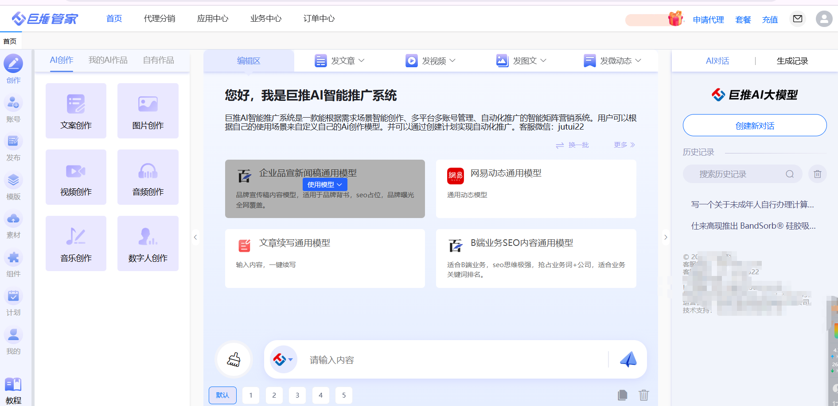Click the 文案创作 card
This screenshot has height=406, width=838.
click(76, 111)
